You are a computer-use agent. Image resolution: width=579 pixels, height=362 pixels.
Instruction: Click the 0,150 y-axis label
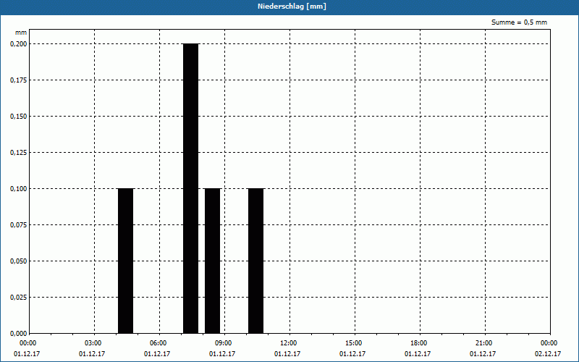pos(19,117)
